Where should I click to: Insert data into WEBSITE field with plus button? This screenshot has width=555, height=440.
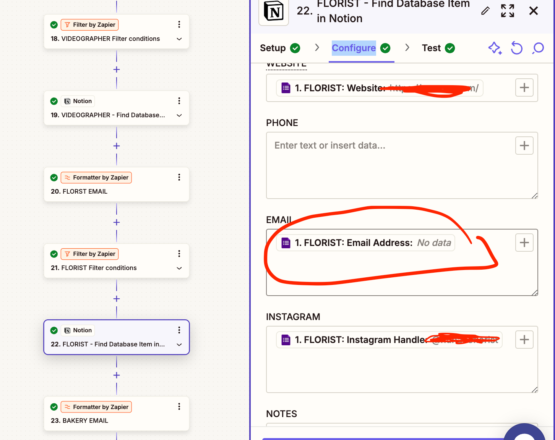click(524, 88)
